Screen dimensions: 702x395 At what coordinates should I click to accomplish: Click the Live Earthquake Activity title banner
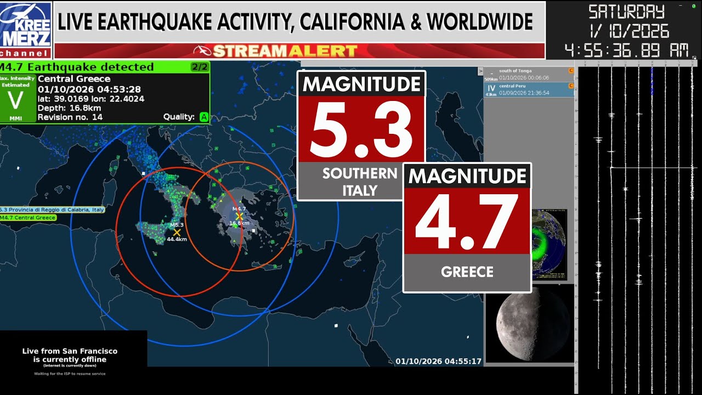pyautogui.click(x=299, y=22)
